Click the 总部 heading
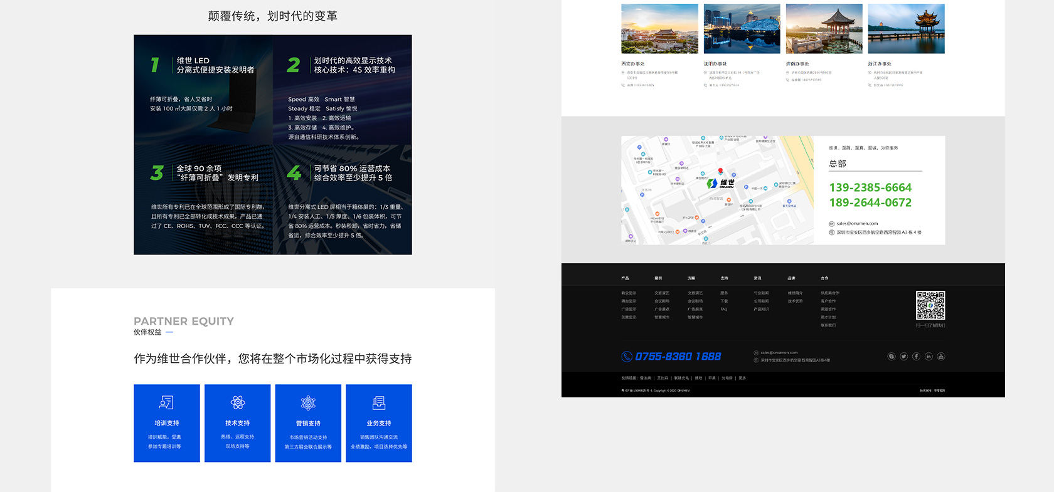Image resolution: width=1054 pixels, height=492 pixels. (x=838, y=164)
